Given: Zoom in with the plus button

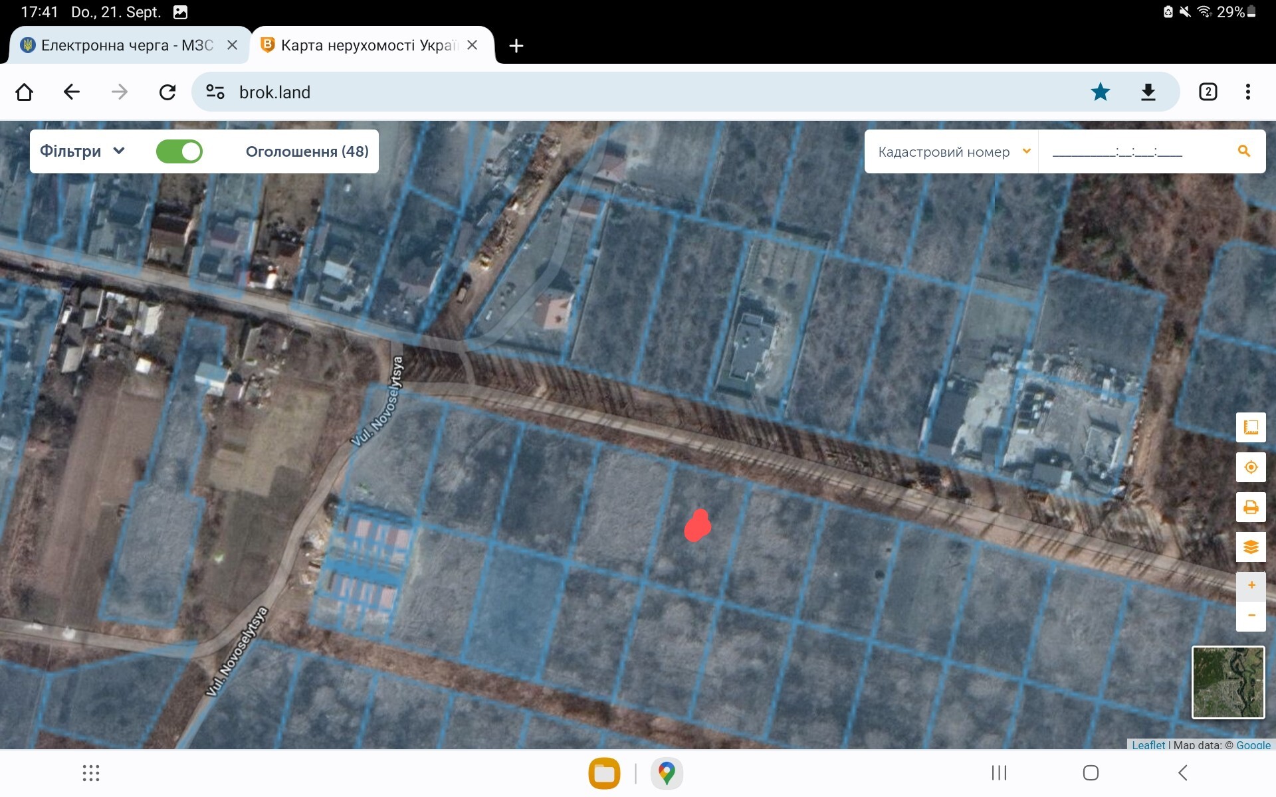Looking at the screenshot, I should pyautogui.click(x=1251, y=585).
